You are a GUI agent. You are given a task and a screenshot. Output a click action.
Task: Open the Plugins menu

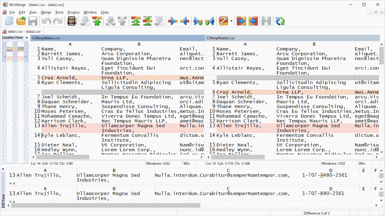pyautogui.click(x=73, y=12)
